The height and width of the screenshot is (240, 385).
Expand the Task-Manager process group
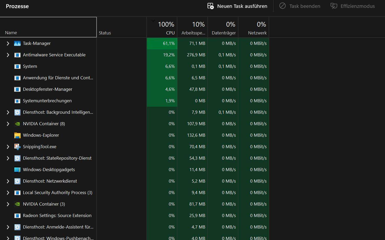tap(8, 43)
